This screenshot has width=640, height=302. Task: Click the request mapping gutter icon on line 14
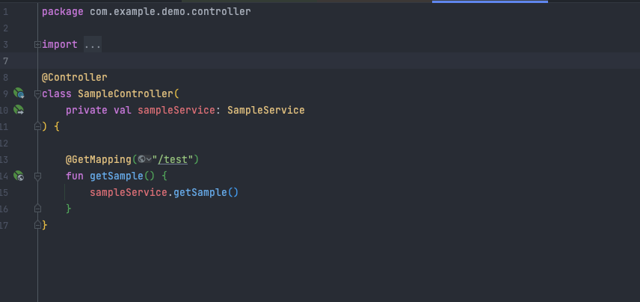(x=19, y=176)
